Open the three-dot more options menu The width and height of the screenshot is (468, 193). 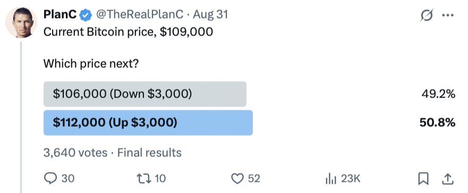[x=448, y=15]
